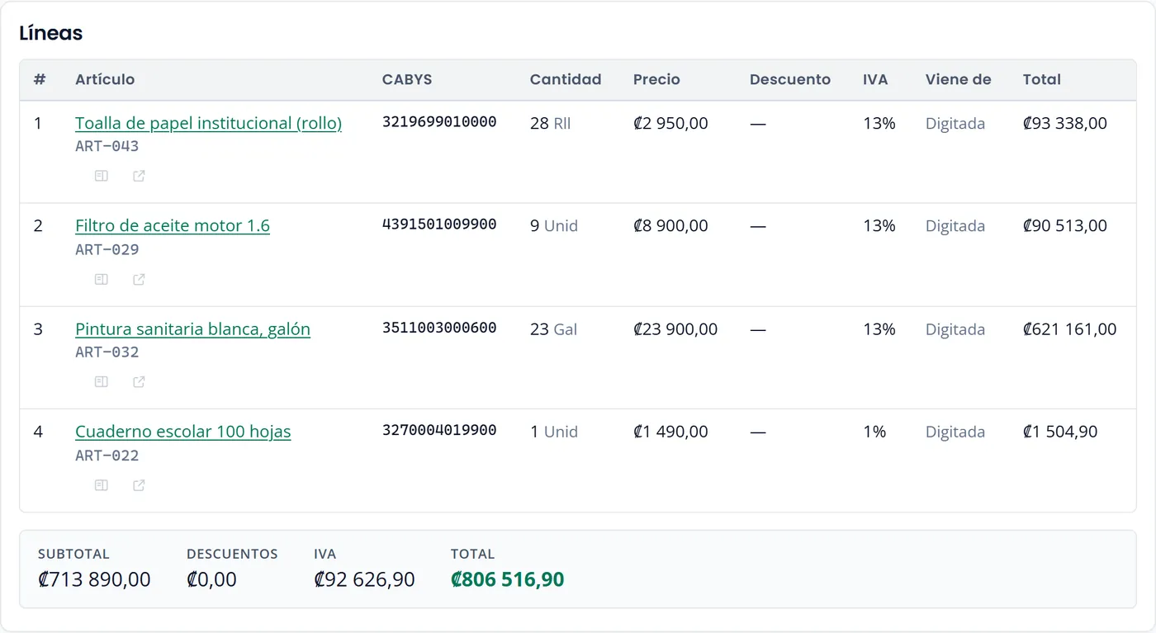Click the price ₡8 900,00 cell
The image size is (1156, 633).
coord(670,225)
